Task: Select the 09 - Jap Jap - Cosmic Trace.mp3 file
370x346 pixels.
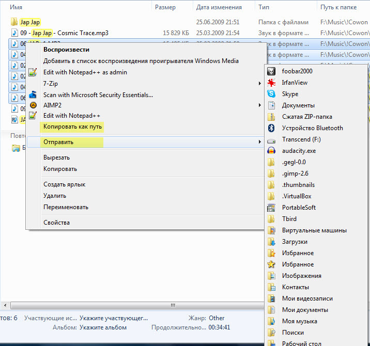Action: (64, 33)
